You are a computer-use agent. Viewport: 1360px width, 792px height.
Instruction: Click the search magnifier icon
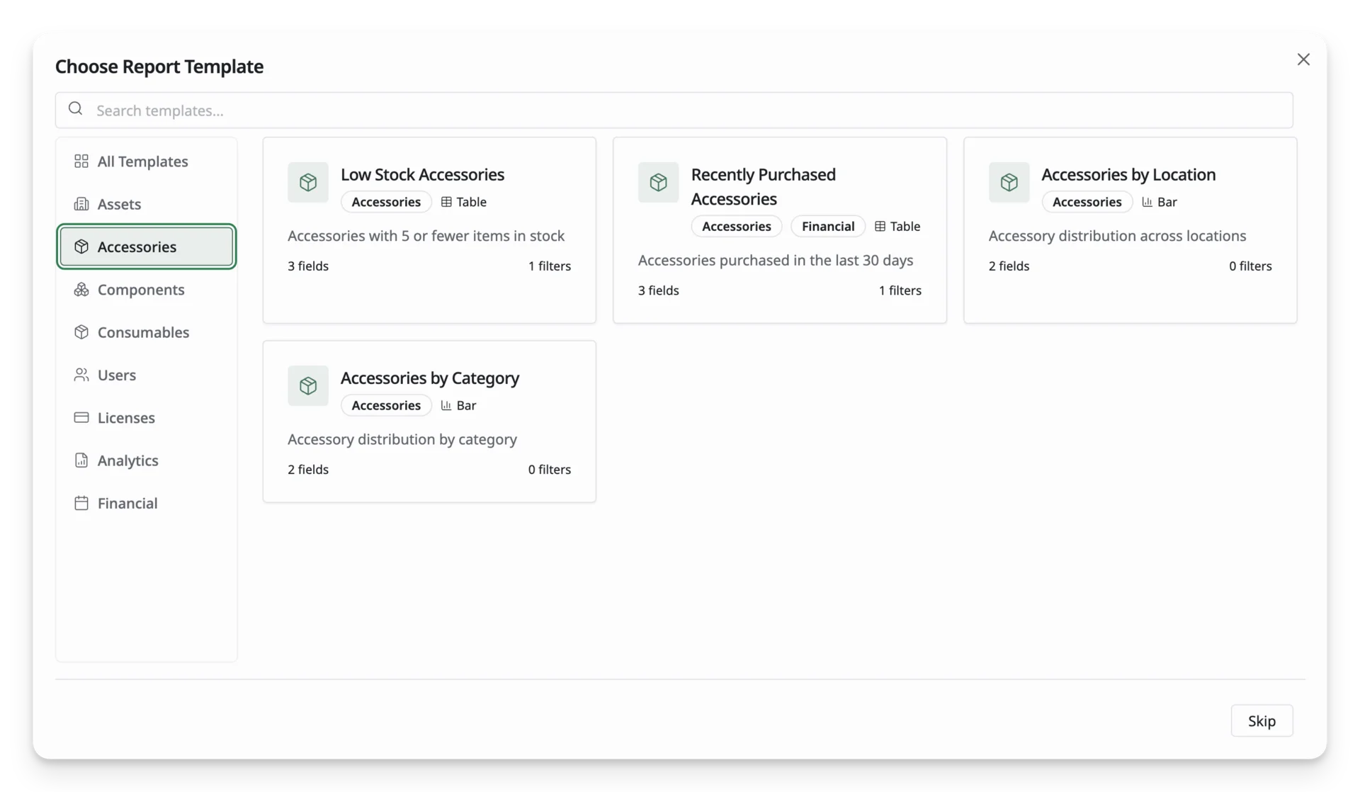pos(76,109)
